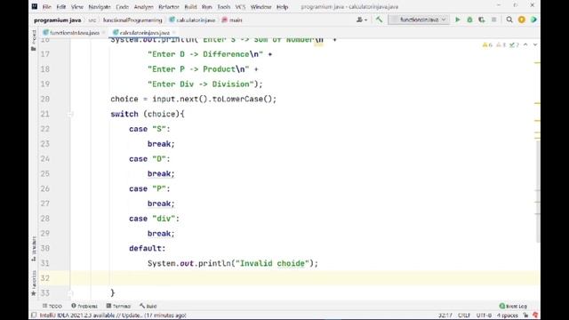The height and width of the screenshot is (320, 569).
Task: Open the TODO tool window
Action: click(52, 306)
